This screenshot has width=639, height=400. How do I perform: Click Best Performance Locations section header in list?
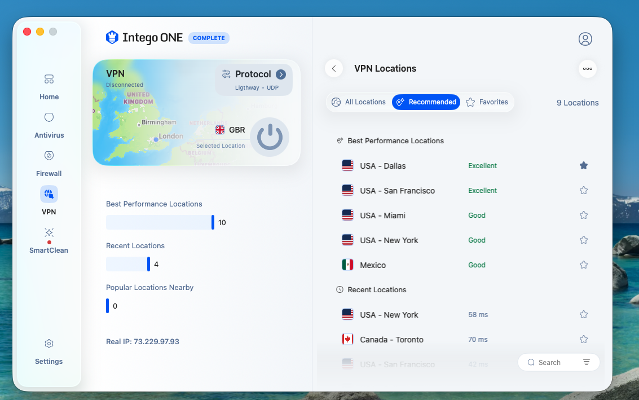tap(395, 140)
